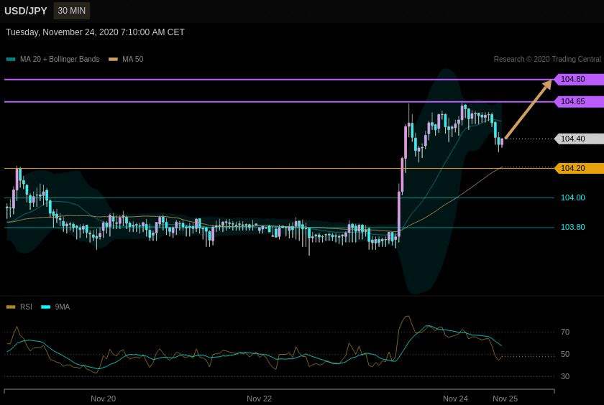
Task: Click the RSI legend color swatch
Action: tap(12, 307)
